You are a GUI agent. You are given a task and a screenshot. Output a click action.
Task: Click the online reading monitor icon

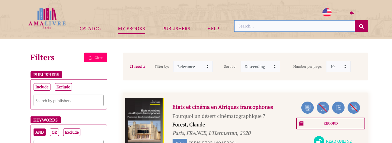pyautogui.click(x=307, y=107)
